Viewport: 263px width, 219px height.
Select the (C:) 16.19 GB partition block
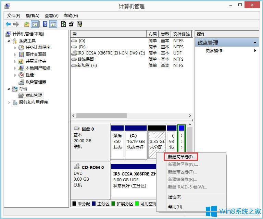pyautogui.click(x=136, y=142)
